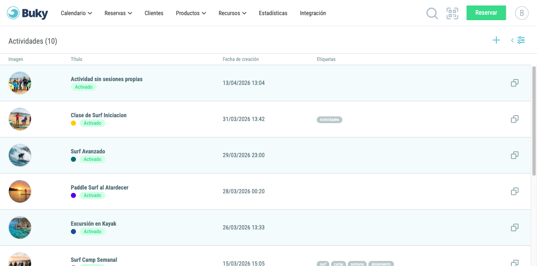
Task: Click the semana tag on Surf Camp Semanal
Action: point(357,263)
